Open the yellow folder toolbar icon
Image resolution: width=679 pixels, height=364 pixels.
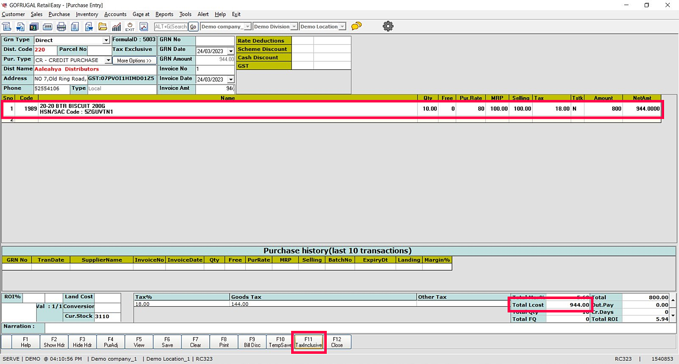click(x=103, y=26)
